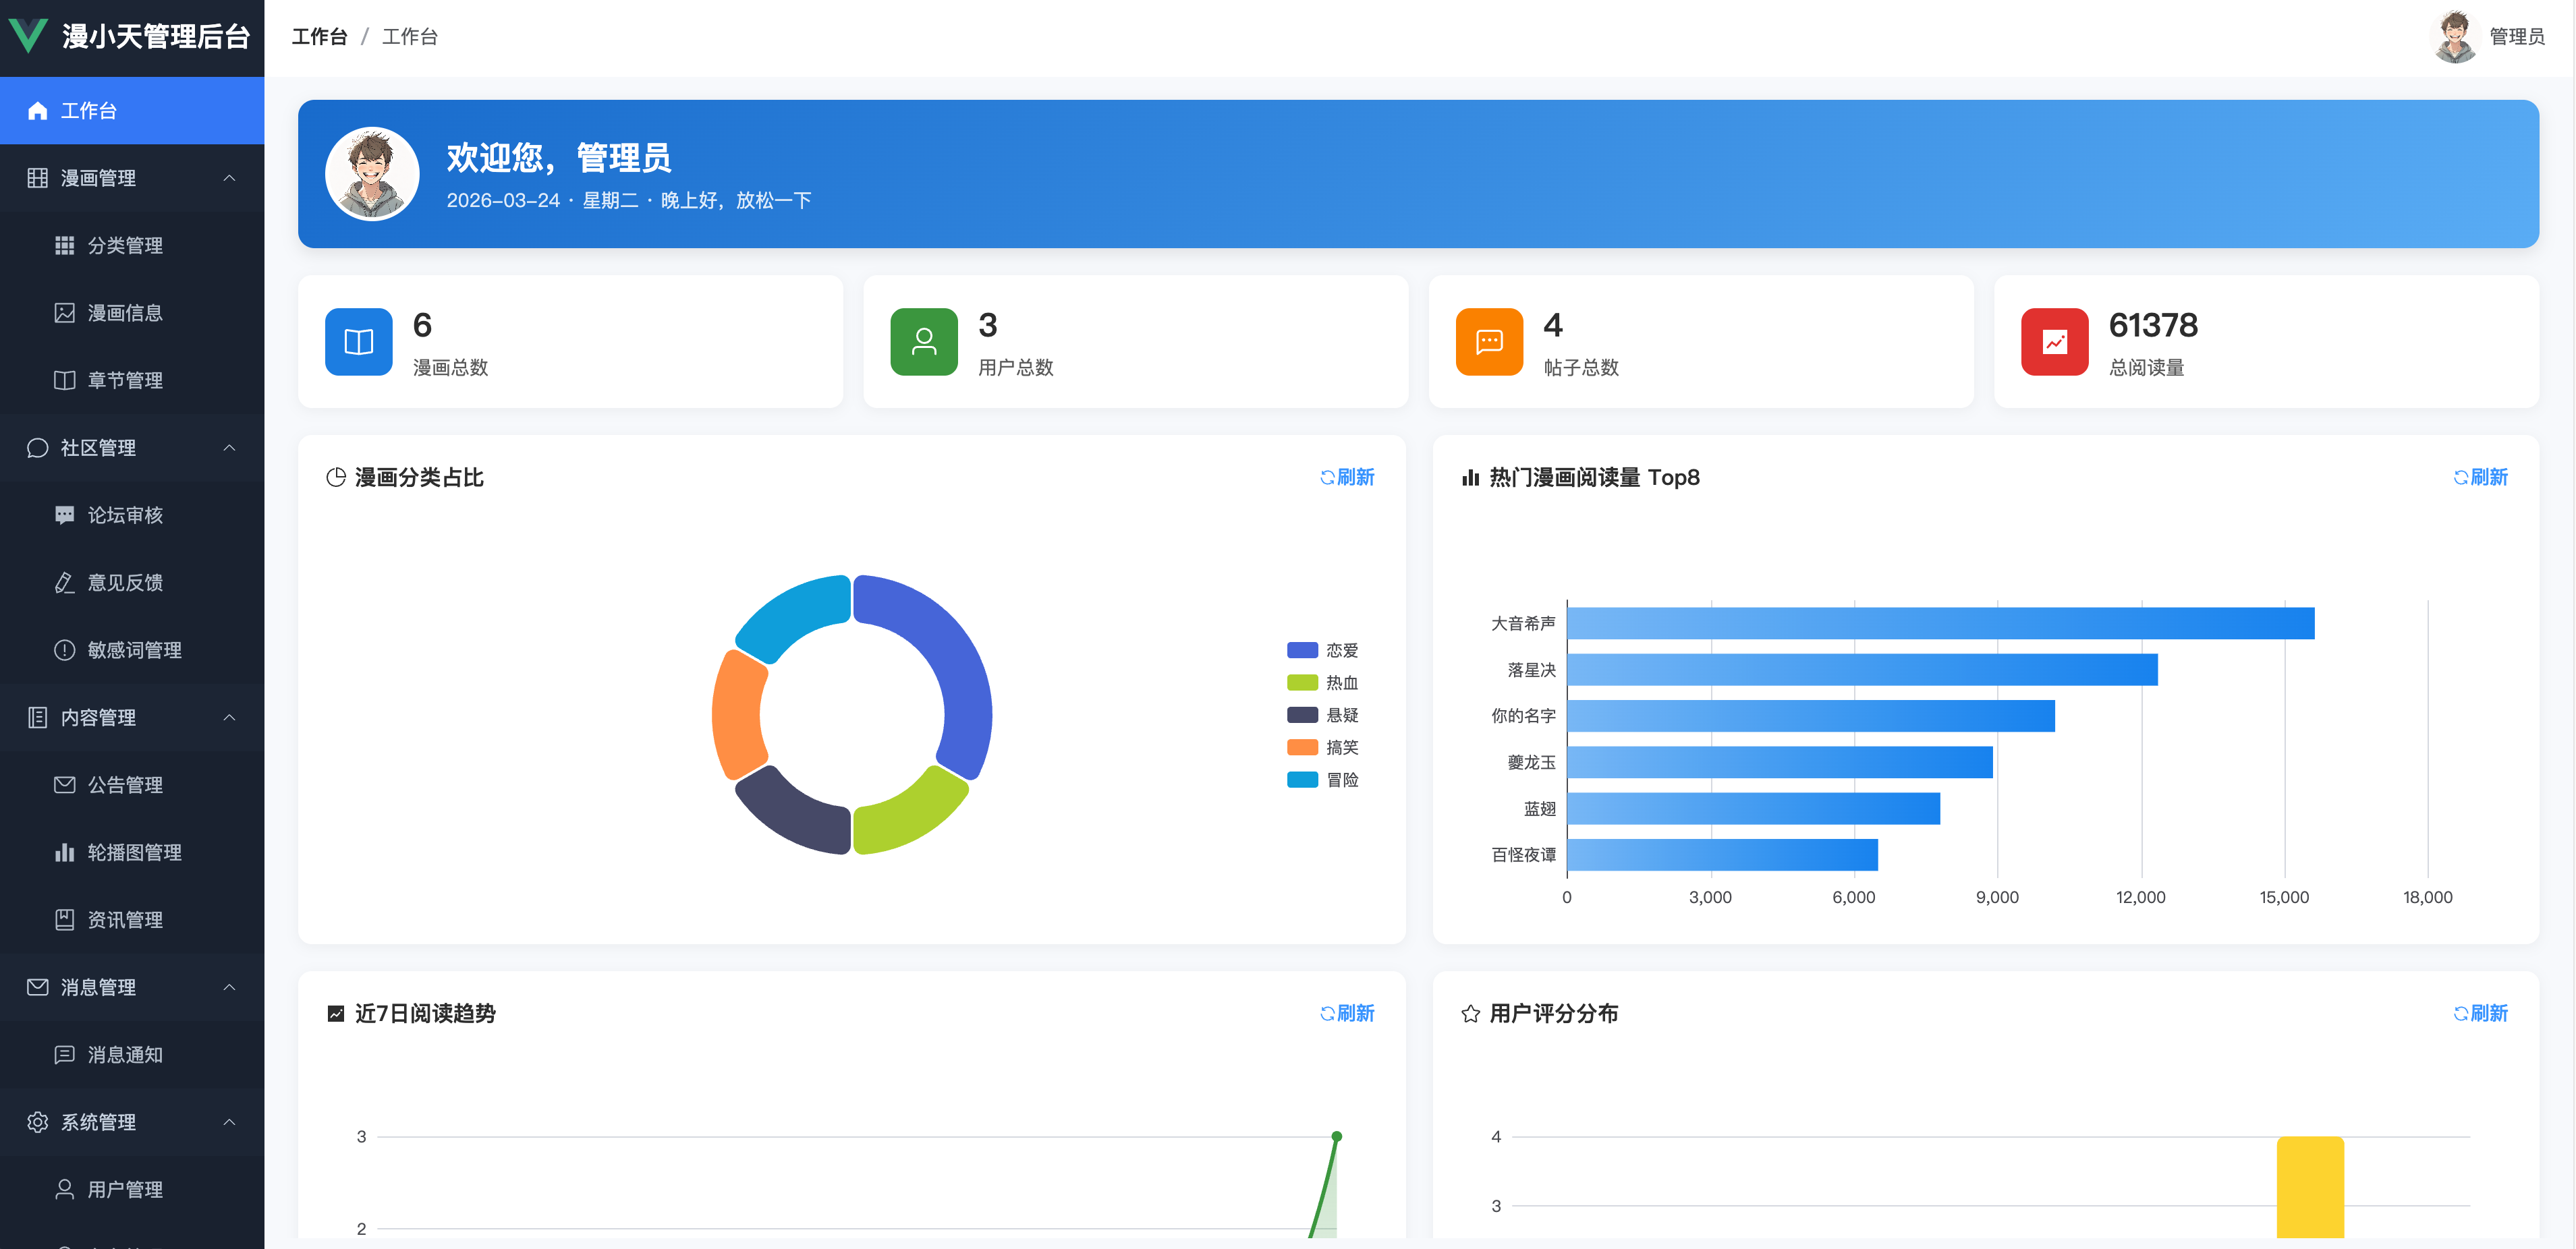The width and height of the screenshot is (2576, 1249).
Task: Open 章节管理 menu item
Action: [132, 380]
